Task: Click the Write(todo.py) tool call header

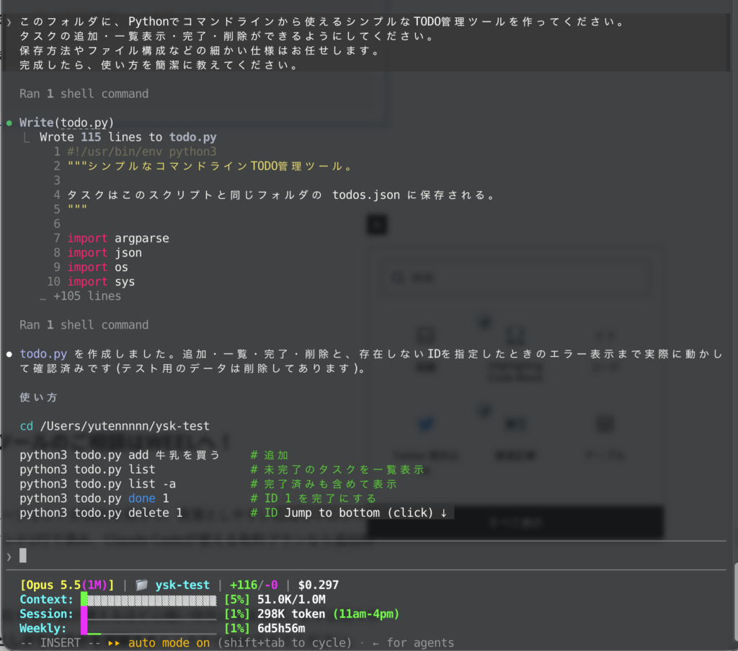Action: click(66, 123)
